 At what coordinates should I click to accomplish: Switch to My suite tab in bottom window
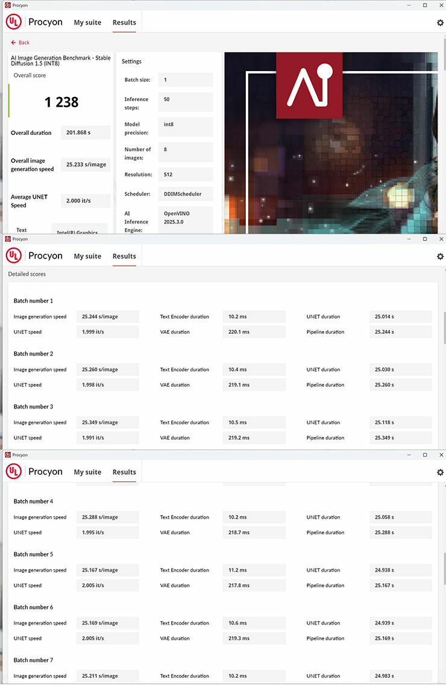tap(87, 472)
